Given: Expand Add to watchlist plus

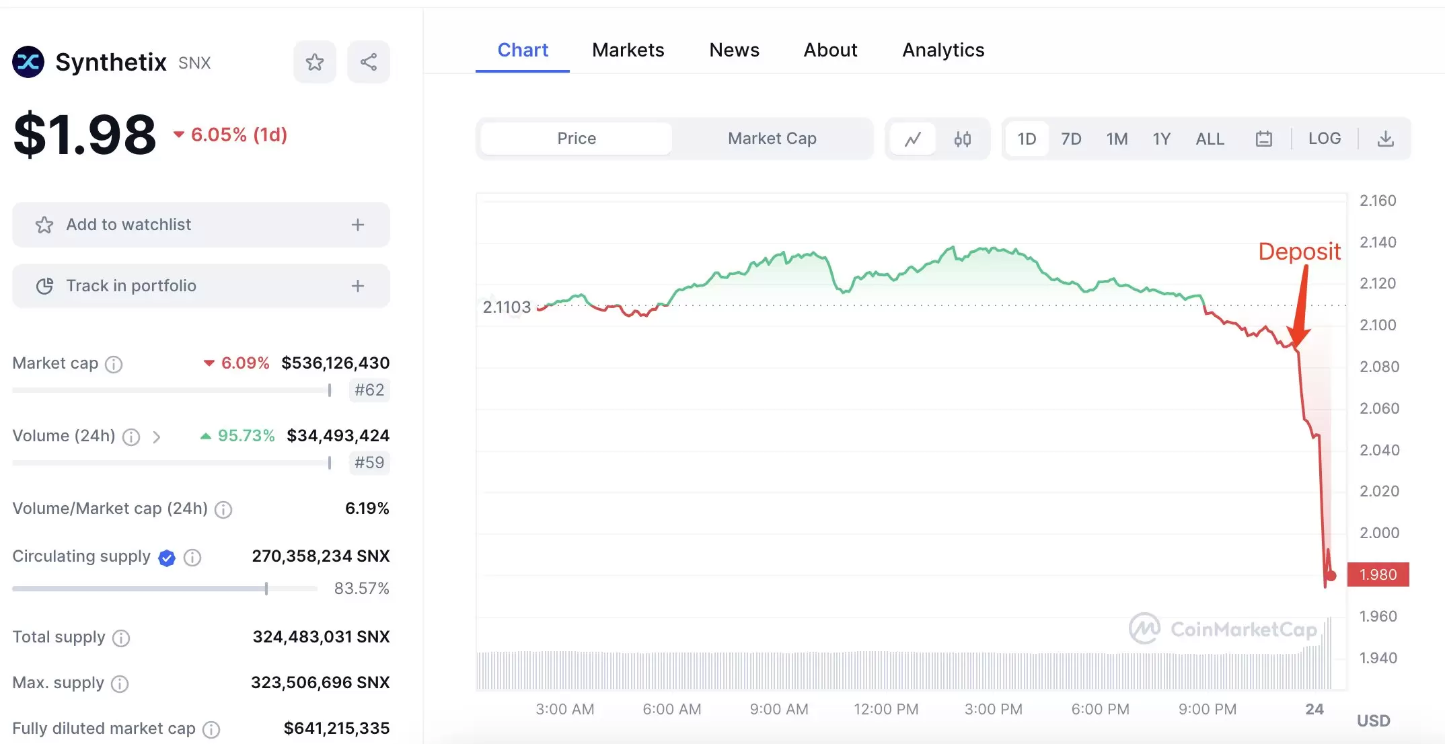Looking at the screenshot, I should click(x=358, y=225).
